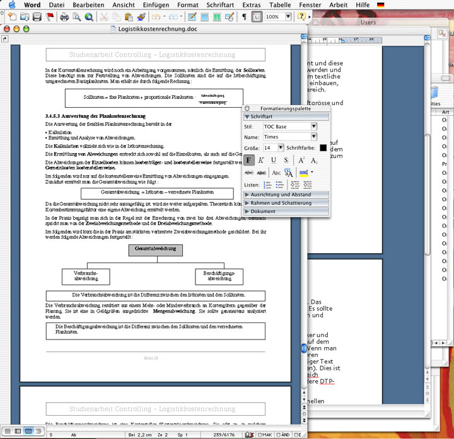
Task: Click the spelling check status icon
Action: click(x=249, y=435)
